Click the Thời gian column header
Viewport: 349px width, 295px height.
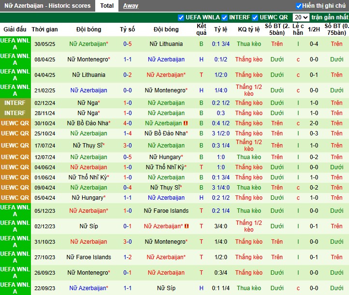pos(44,29)
